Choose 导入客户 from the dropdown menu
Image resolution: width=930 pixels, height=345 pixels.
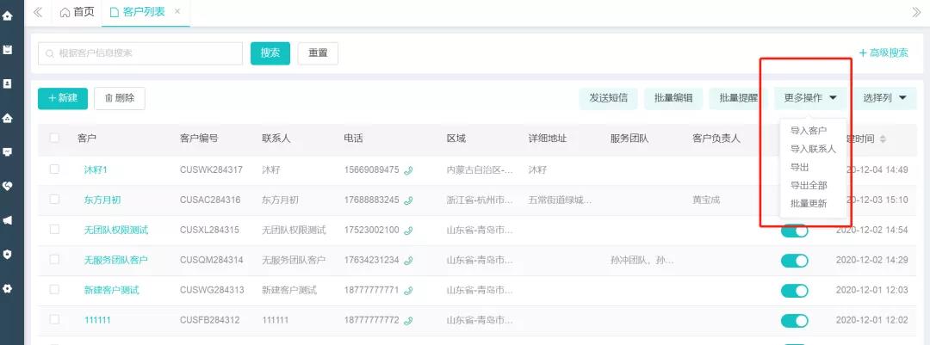click(808, 131)
